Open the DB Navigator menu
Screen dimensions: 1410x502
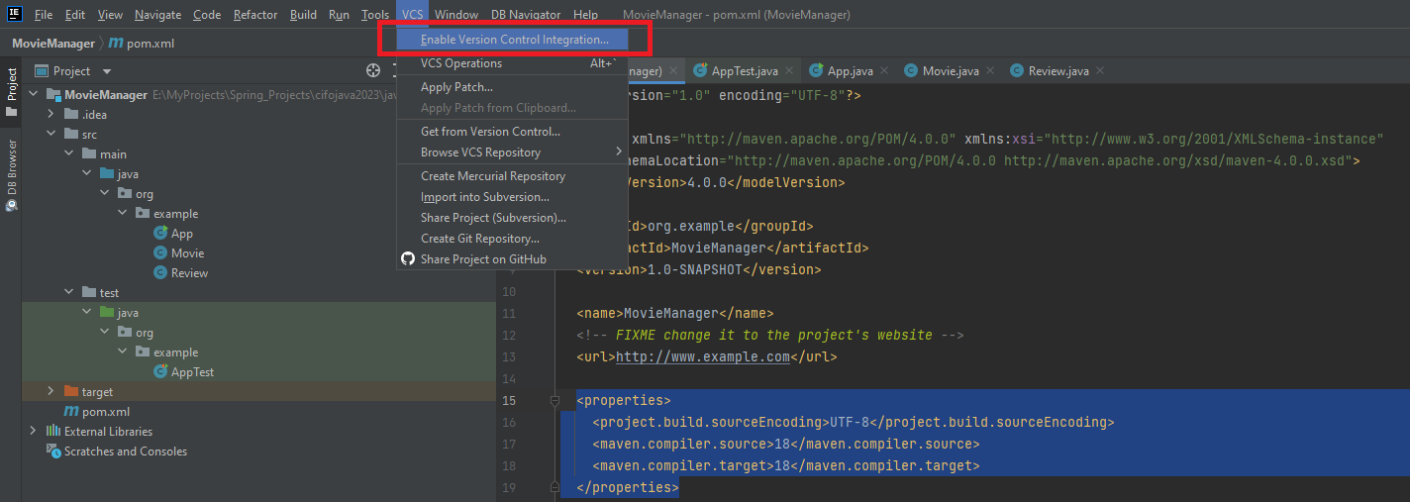[x=526, y=15]
